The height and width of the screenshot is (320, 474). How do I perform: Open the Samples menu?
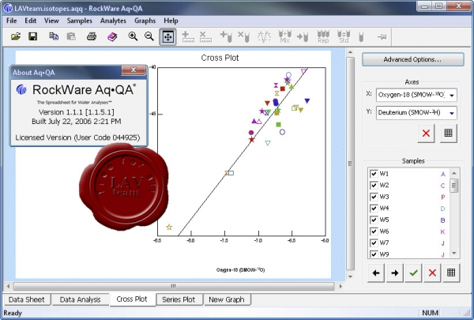click(80, 21)
